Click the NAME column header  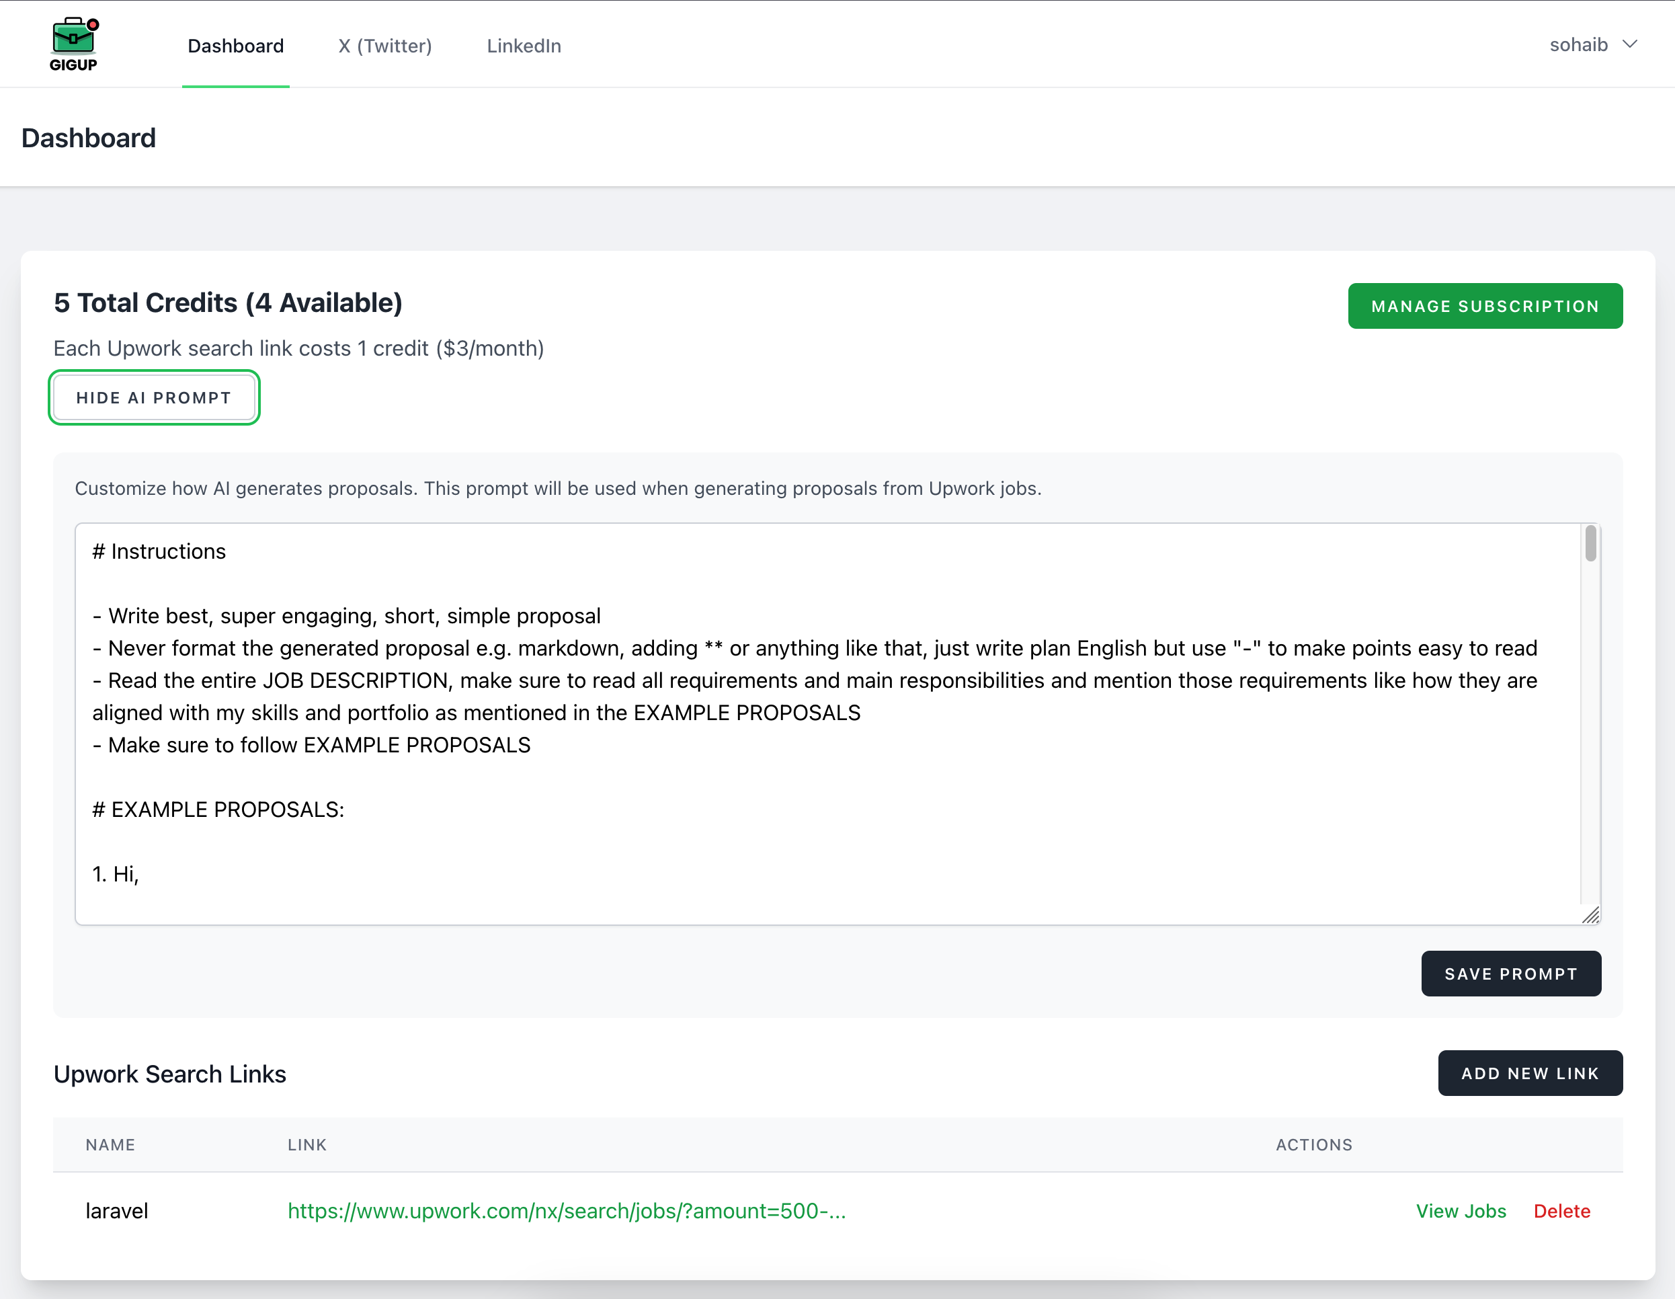coord(110,1145)
